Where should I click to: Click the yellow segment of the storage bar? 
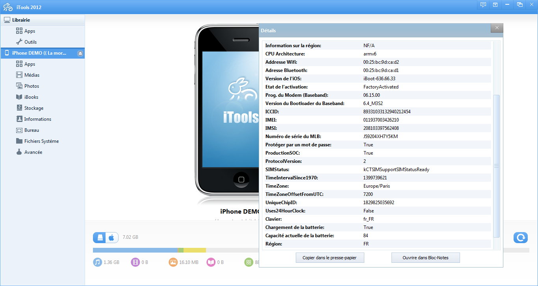(x=195, y=250)
